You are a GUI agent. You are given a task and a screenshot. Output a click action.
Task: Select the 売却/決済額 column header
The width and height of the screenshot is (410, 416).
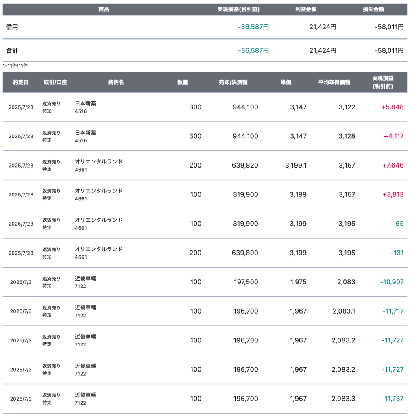(233, 82)
